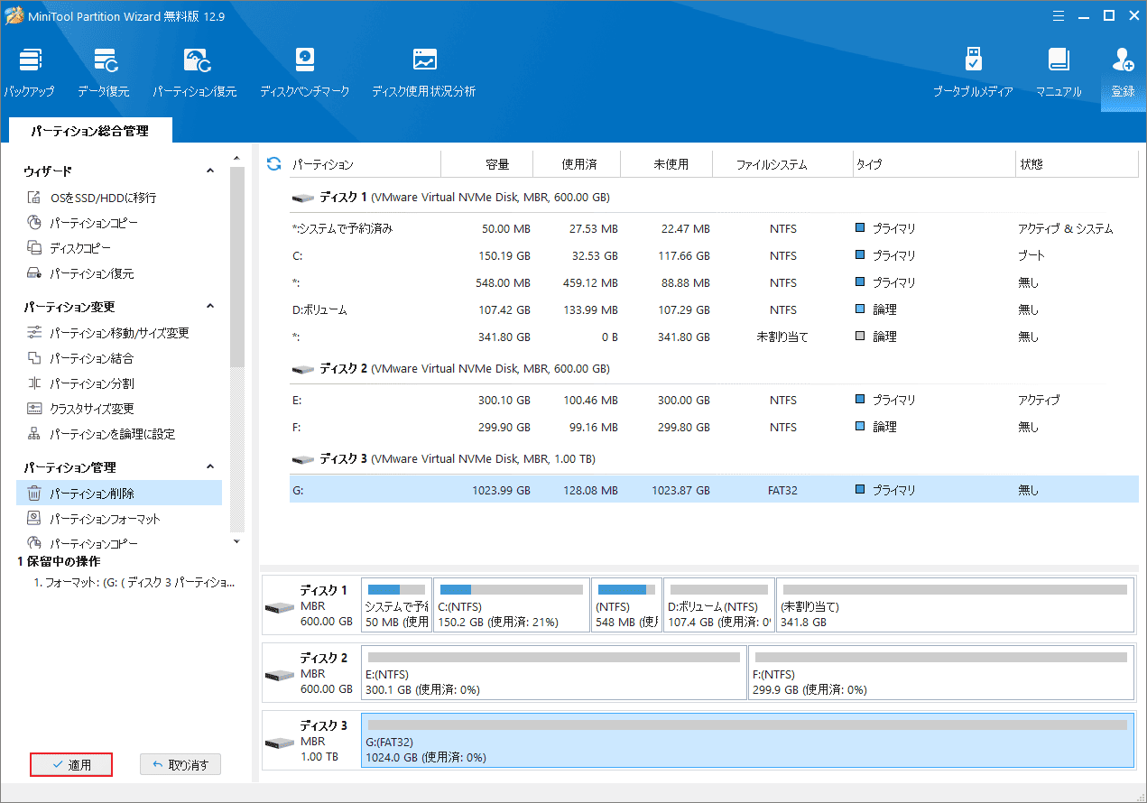This screenshot has height=803, width=1147.
Task: Refresh the partition list
Action: (x=274, y=164)
